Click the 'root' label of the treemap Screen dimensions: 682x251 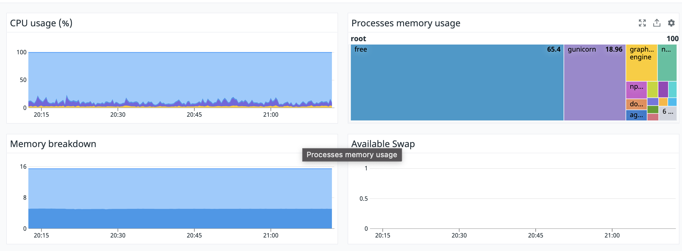(x=358, y=39)
